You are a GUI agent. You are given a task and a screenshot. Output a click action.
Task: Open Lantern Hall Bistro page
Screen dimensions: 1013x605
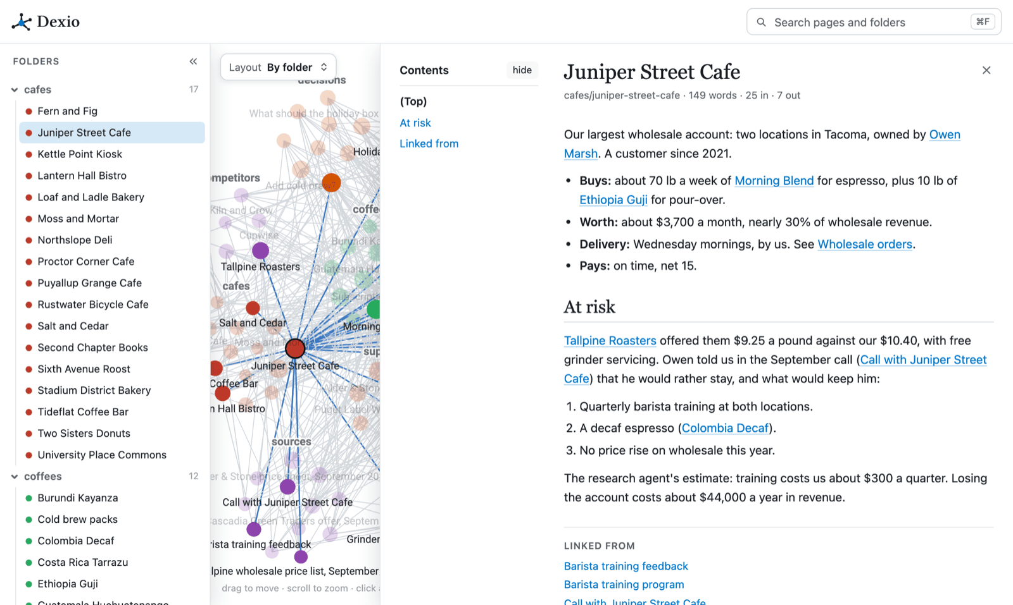coord(112,176)
